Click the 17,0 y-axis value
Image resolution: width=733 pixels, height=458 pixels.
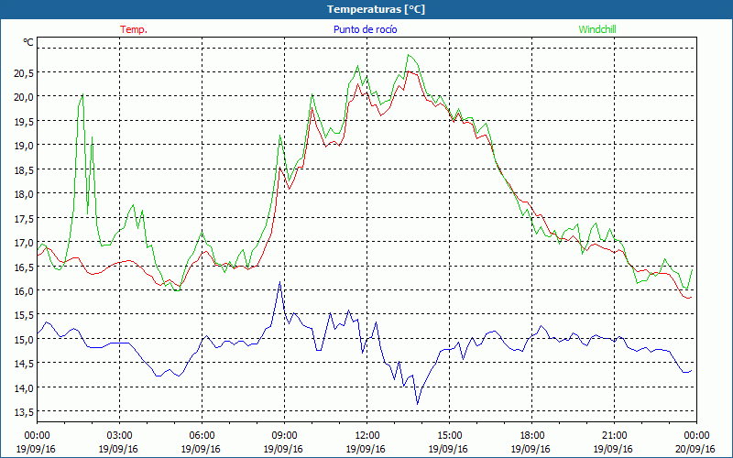click(x=24, y=243)
